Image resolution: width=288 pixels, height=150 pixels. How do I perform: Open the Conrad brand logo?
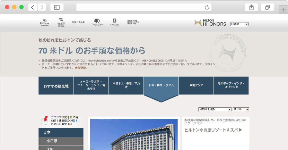point(78,22)
